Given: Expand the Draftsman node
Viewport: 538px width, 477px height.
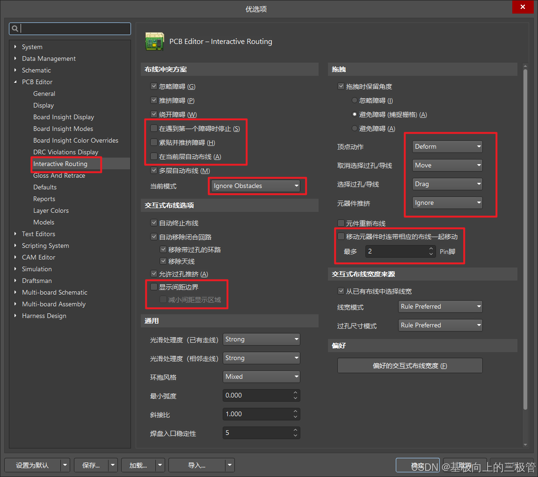Looking at the screenshot, I should [x=15, y=281].
